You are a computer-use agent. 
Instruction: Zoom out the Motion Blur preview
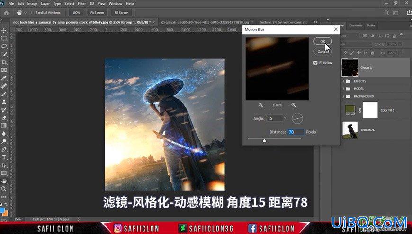click(x=260, y=105)
